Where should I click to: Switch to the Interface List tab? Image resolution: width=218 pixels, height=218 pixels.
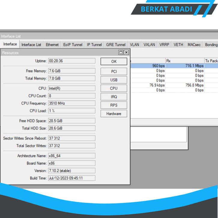coord(31,45)
